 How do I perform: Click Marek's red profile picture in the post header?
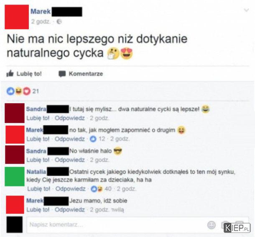pos(17,17)
